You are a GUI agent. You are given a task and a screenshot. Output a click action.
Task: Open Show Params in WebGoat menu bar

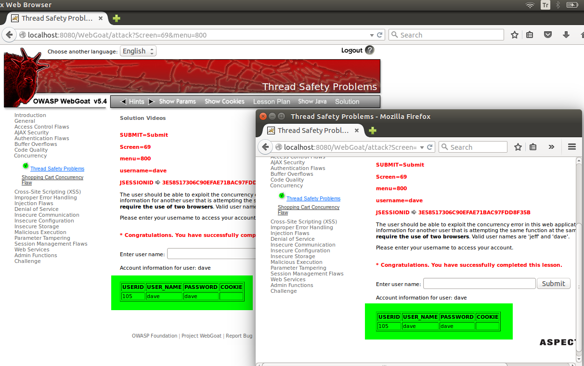(x=177, y=102)
